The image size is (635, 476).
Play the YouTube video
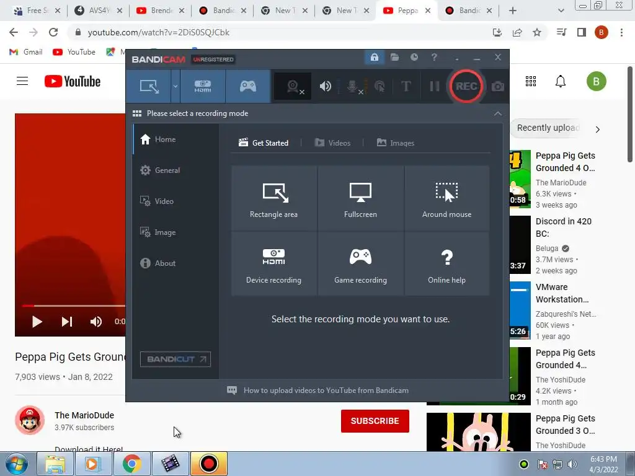tap(37, 322)
